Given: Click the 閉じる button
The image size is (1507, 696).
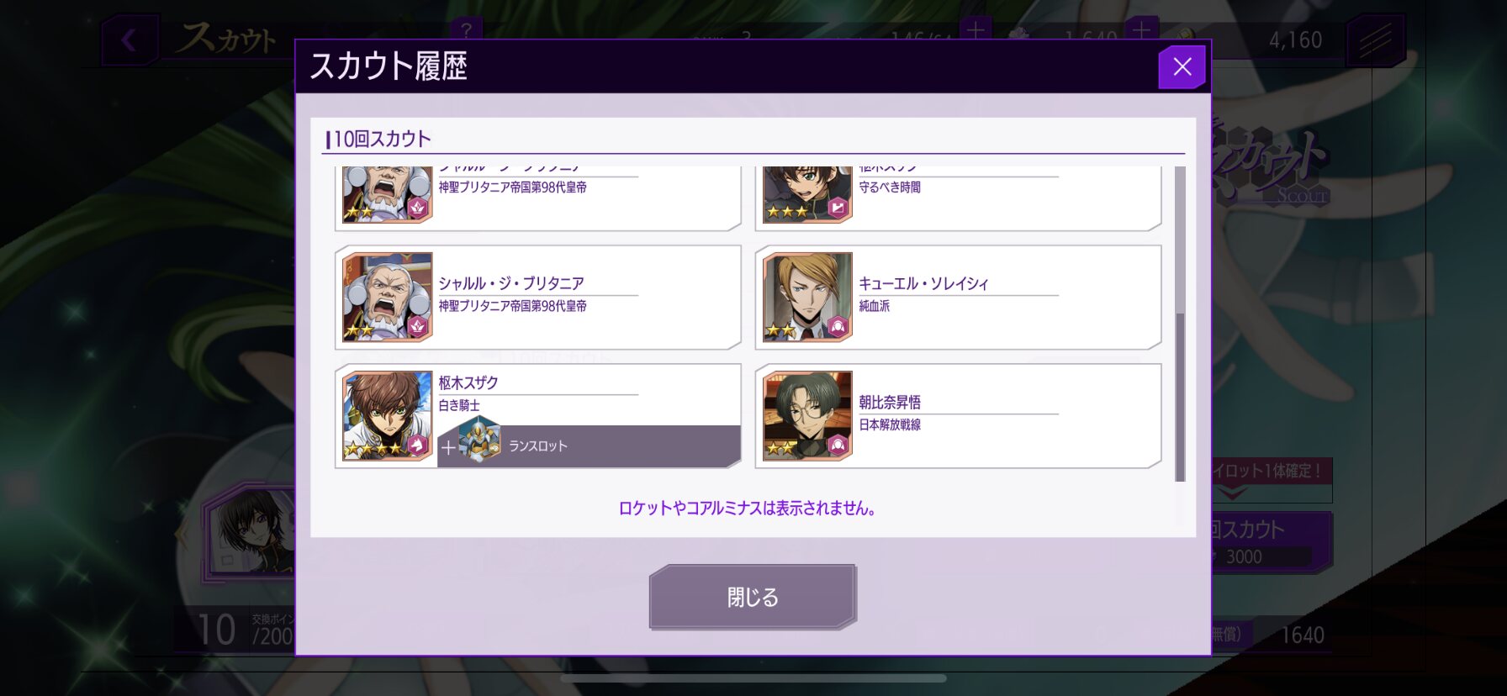Looking at the screenshot, I should 753,597.
